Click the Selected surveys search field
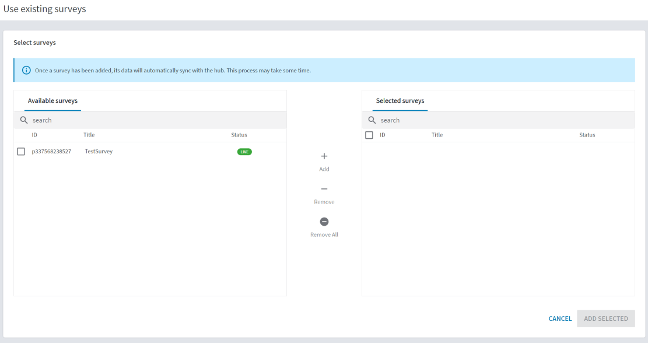 [437, 120]
